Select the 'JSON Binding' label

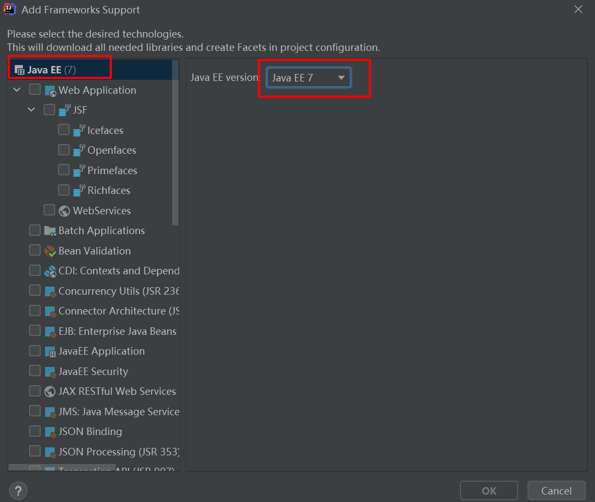point(90,431)
